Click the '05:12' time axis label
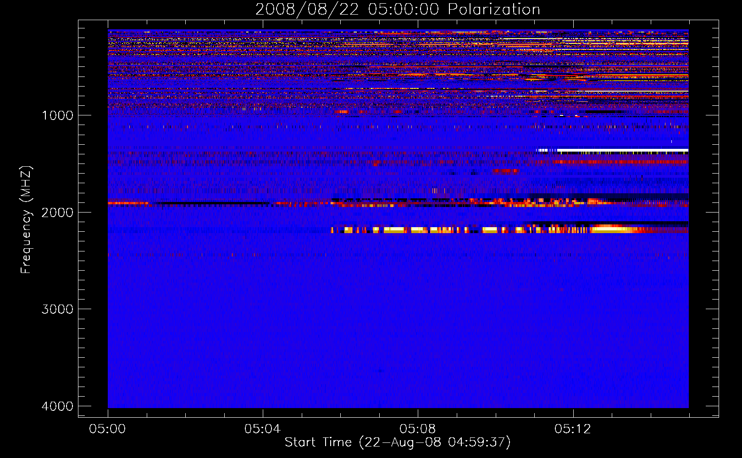The image size is (742, 458). tap(572, 429)
